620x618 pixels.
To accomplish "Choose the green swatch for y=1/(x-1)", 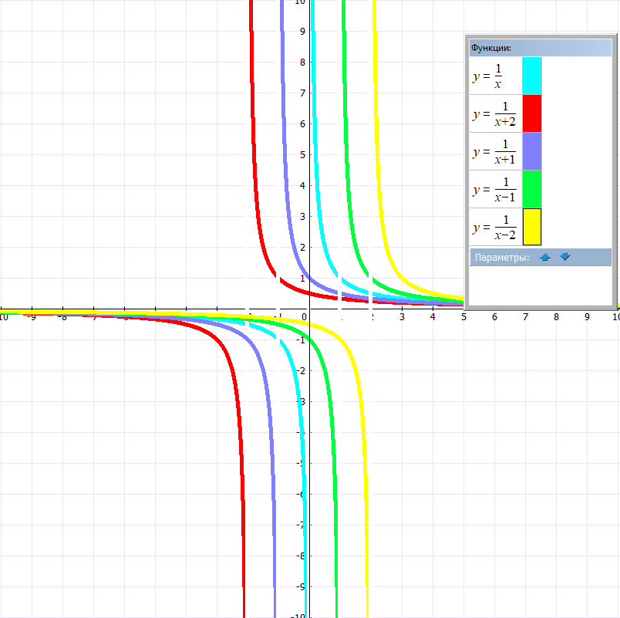I will pos(532,189).
